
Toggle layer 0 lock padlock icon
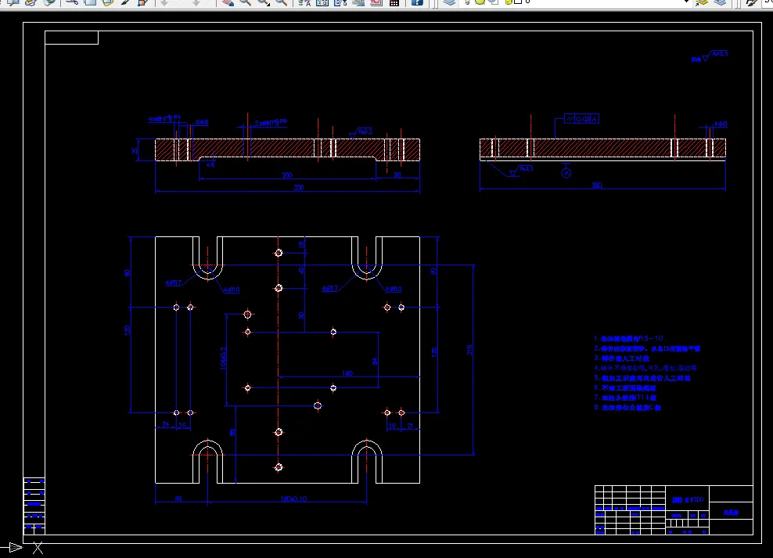pyautogui.click(x=508, y=2)
